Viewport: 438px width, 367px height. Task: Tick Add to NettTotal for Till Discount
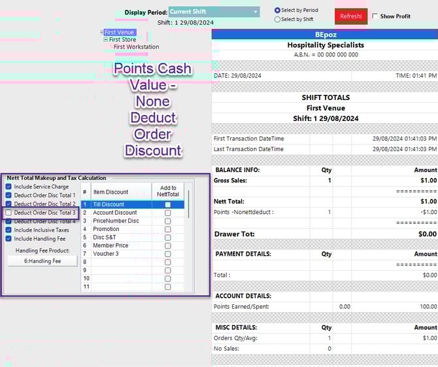168,205
